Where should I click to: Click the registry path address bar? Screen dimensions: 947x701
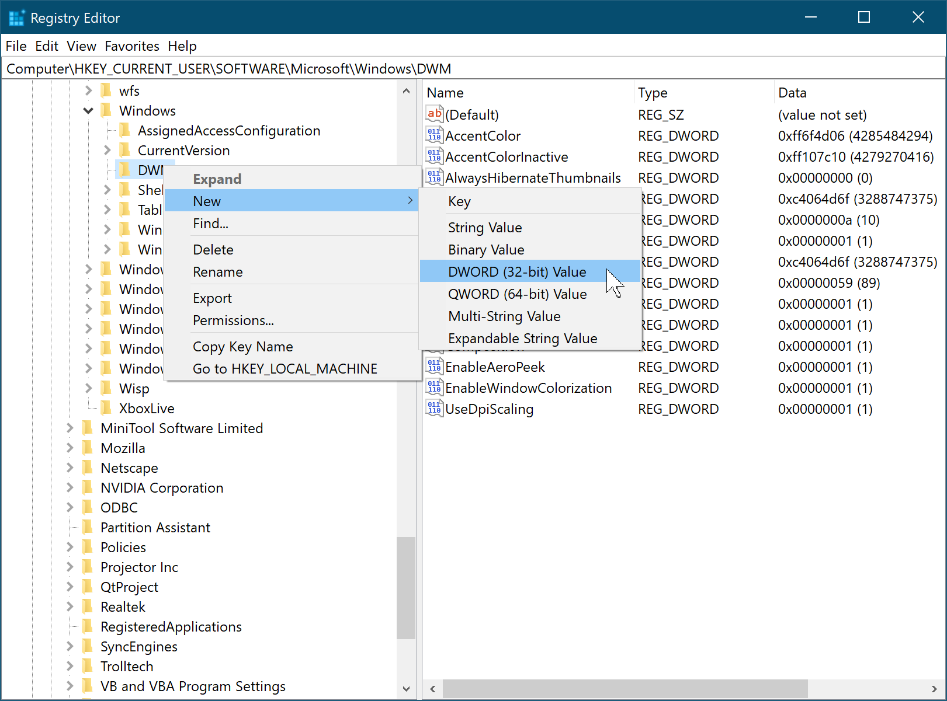tap(473, 68)
